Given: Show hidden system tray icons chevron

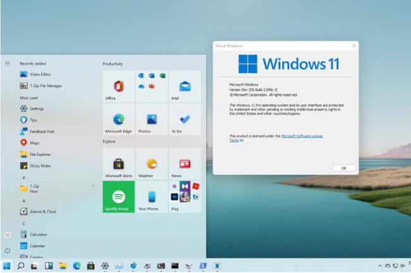Looking at the screenshot, I should (379, 266).
